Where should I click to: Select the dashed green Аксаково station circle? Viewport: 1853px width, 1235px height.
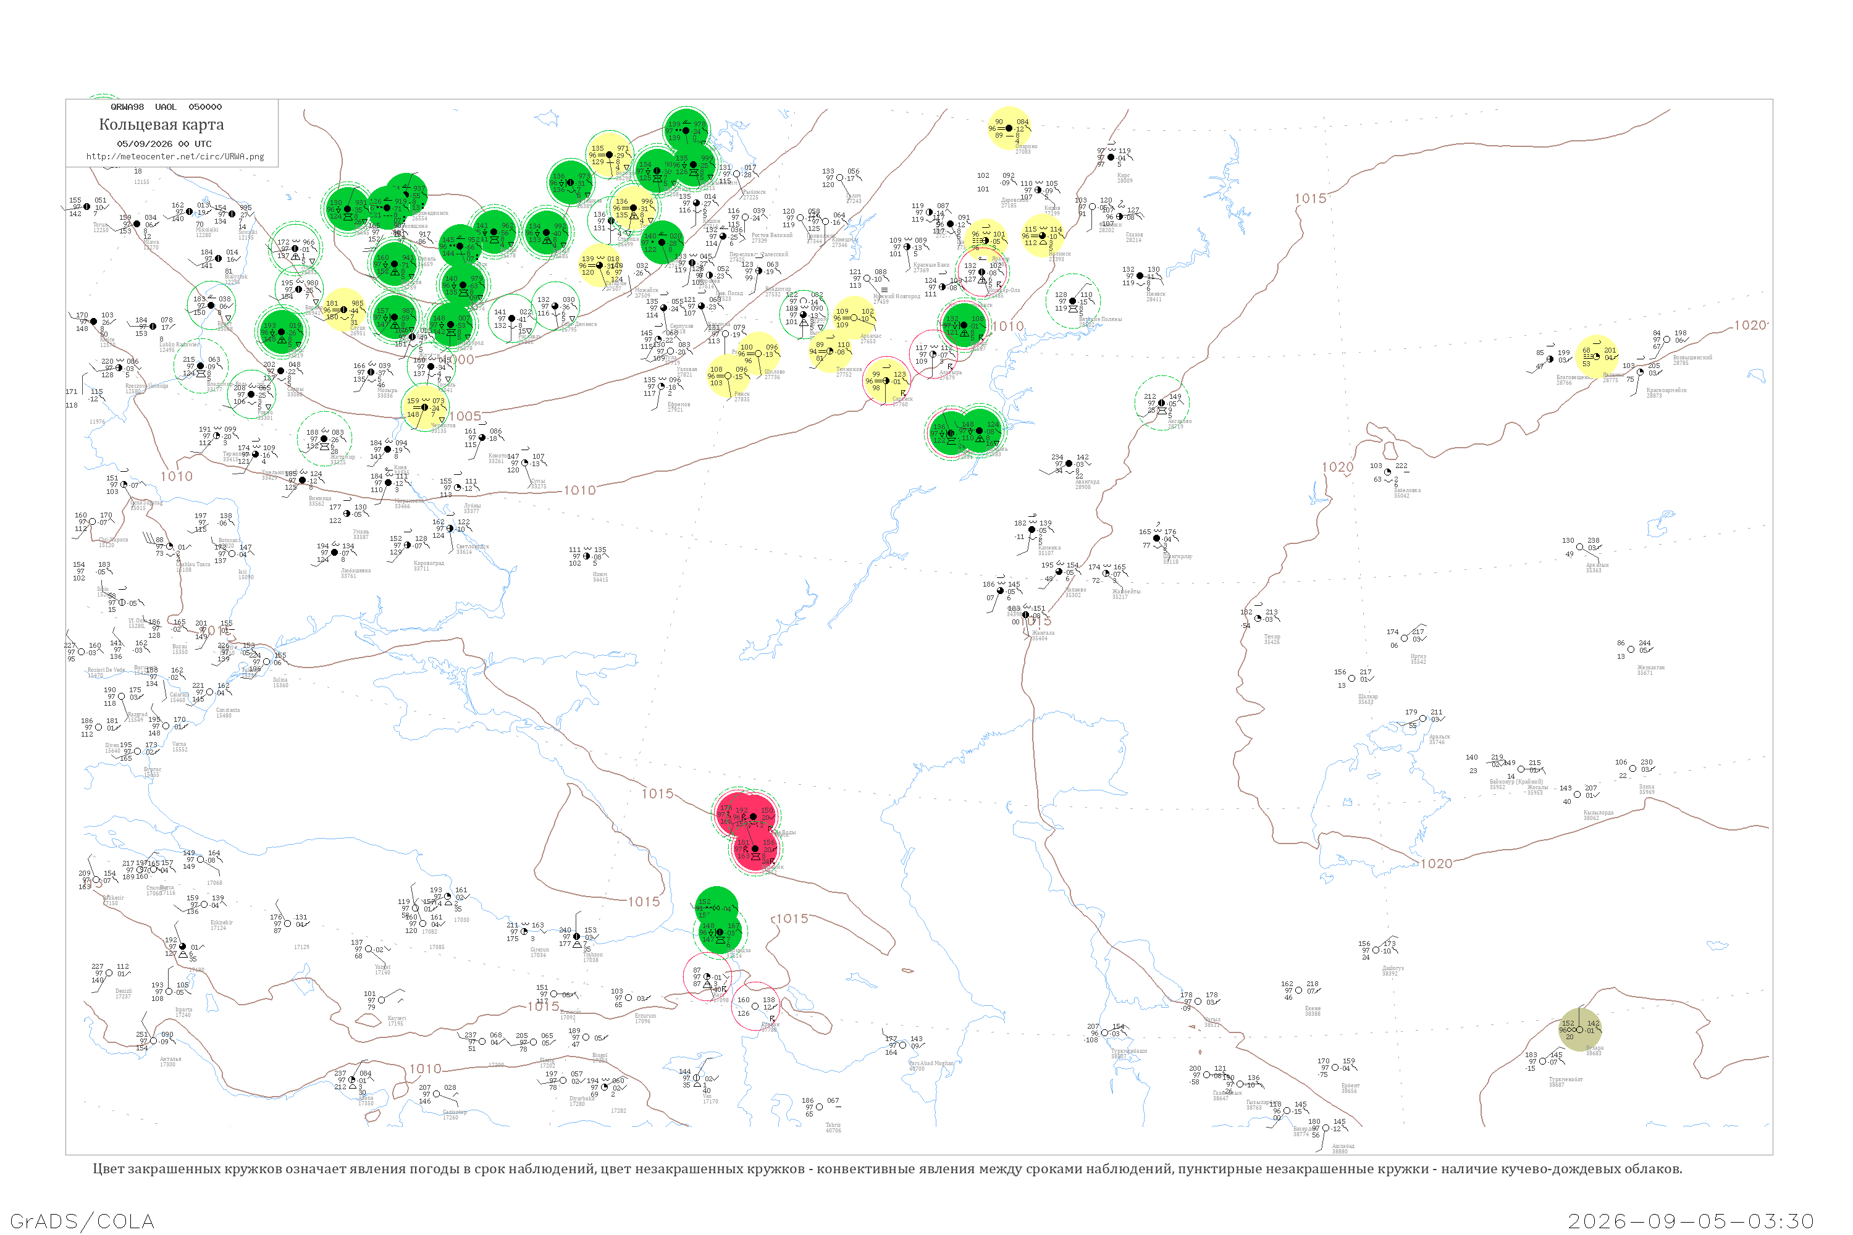click(x=1161, y=403)
